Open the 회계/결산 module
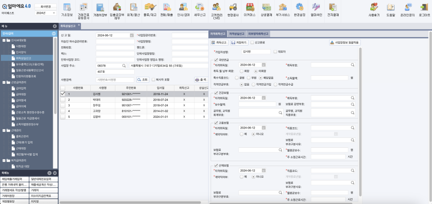 coord(133,10)
